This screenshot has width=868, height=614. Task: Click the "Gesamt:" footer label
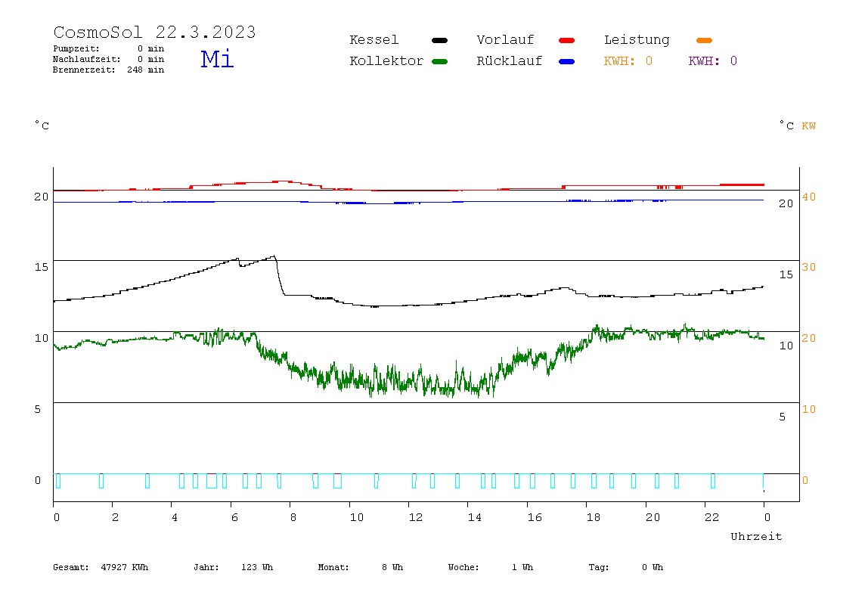(71, 567)
